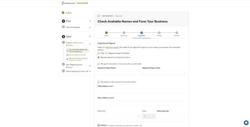
Task: Open Get Your EIN from the IRS
Action: (x=77, y=55)
